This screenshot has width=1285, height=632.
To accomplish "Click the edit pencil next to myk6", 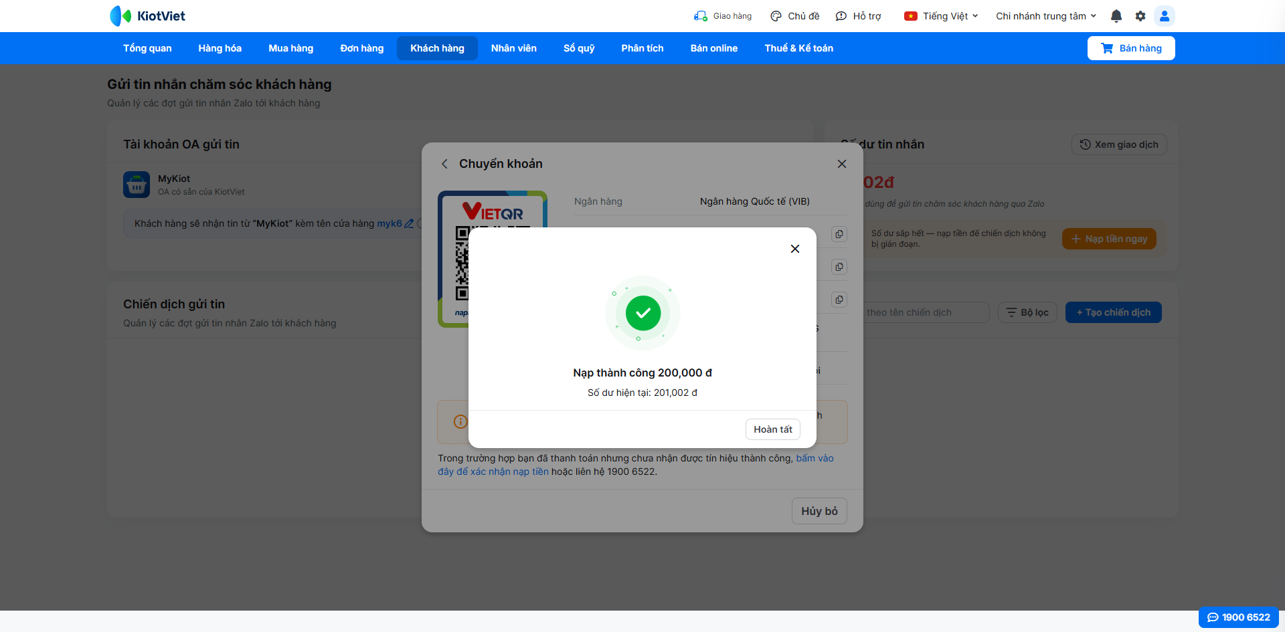I will click(x=409, y=223).
